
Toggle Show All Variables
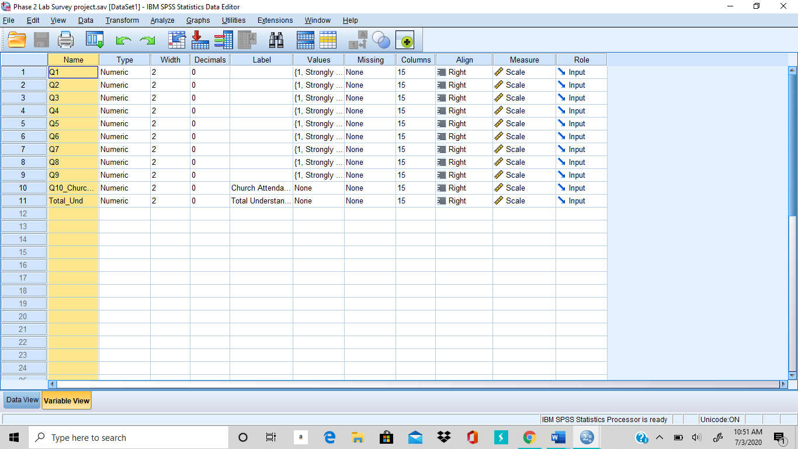pyautogui.click(x=405, y=40)
